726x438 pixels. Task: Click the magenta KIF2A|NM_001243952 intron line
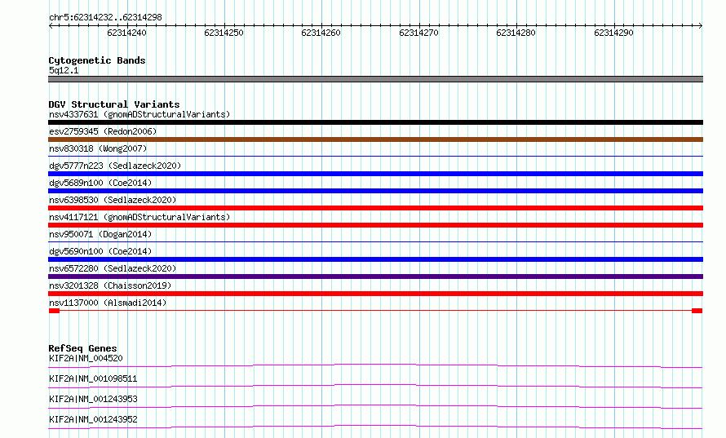pyautogui.click(x=375, y=427)
